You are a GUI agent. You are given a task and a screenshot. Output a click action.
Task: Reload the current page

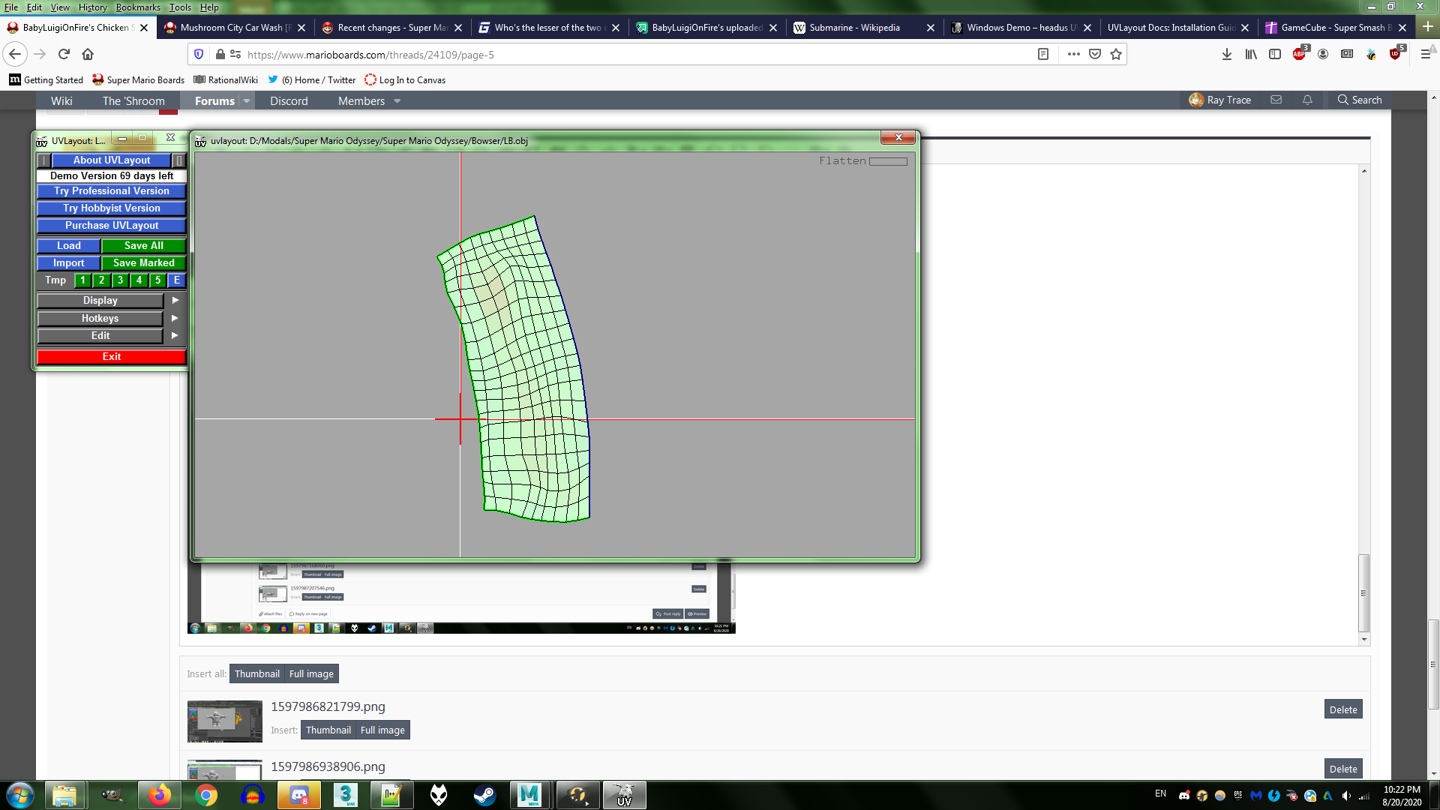[64, 54]
